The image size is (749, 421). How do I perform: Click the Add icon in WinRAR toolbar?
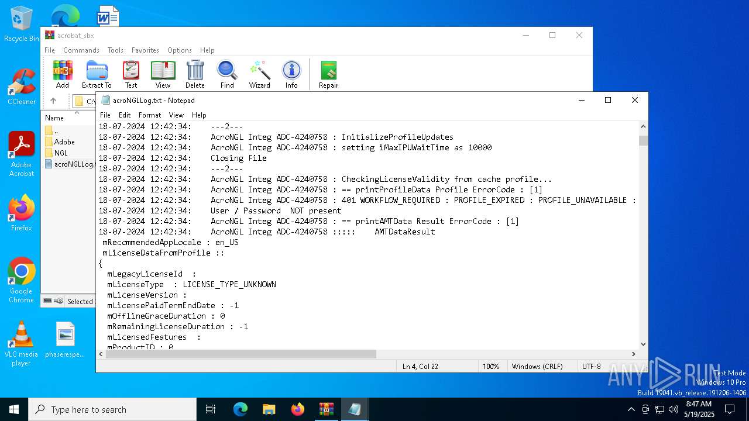point(63,74)
